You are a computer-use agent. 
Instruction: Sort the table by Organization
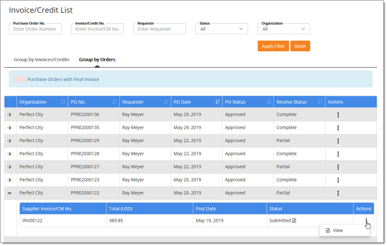point(63,102)
